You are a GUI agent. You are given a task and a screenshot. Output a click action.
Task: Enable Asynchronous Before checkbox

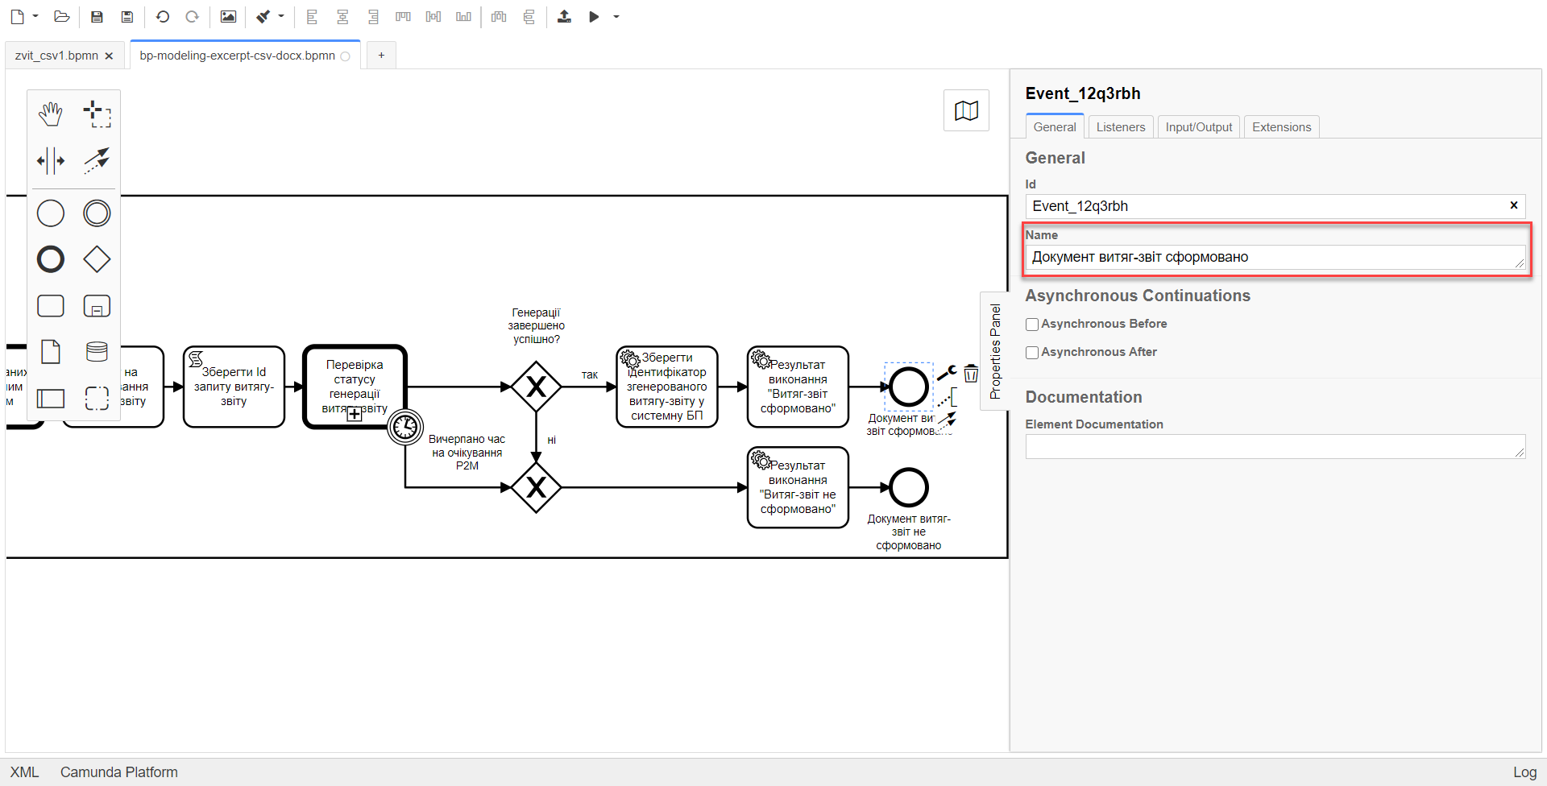[x=1032, y=325]
